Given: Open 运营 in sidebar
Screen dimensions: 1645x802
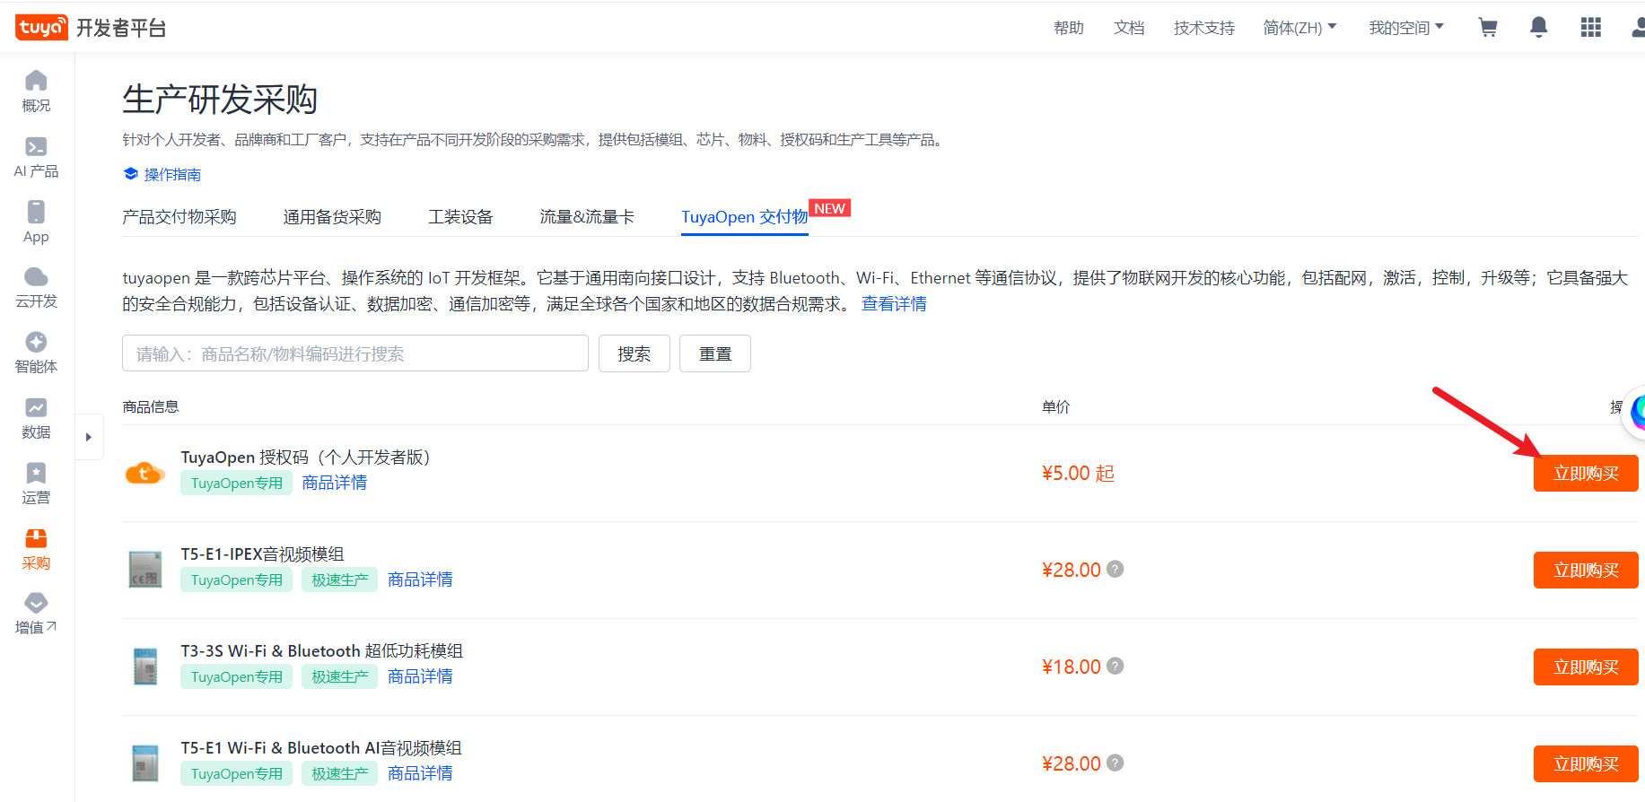Looking at the screenshot, I should (x=36, y=484).
